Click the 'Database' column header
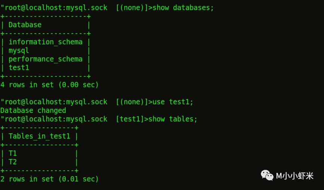The height and width of the screenshot is (190, 324). [x=25, y=25]
